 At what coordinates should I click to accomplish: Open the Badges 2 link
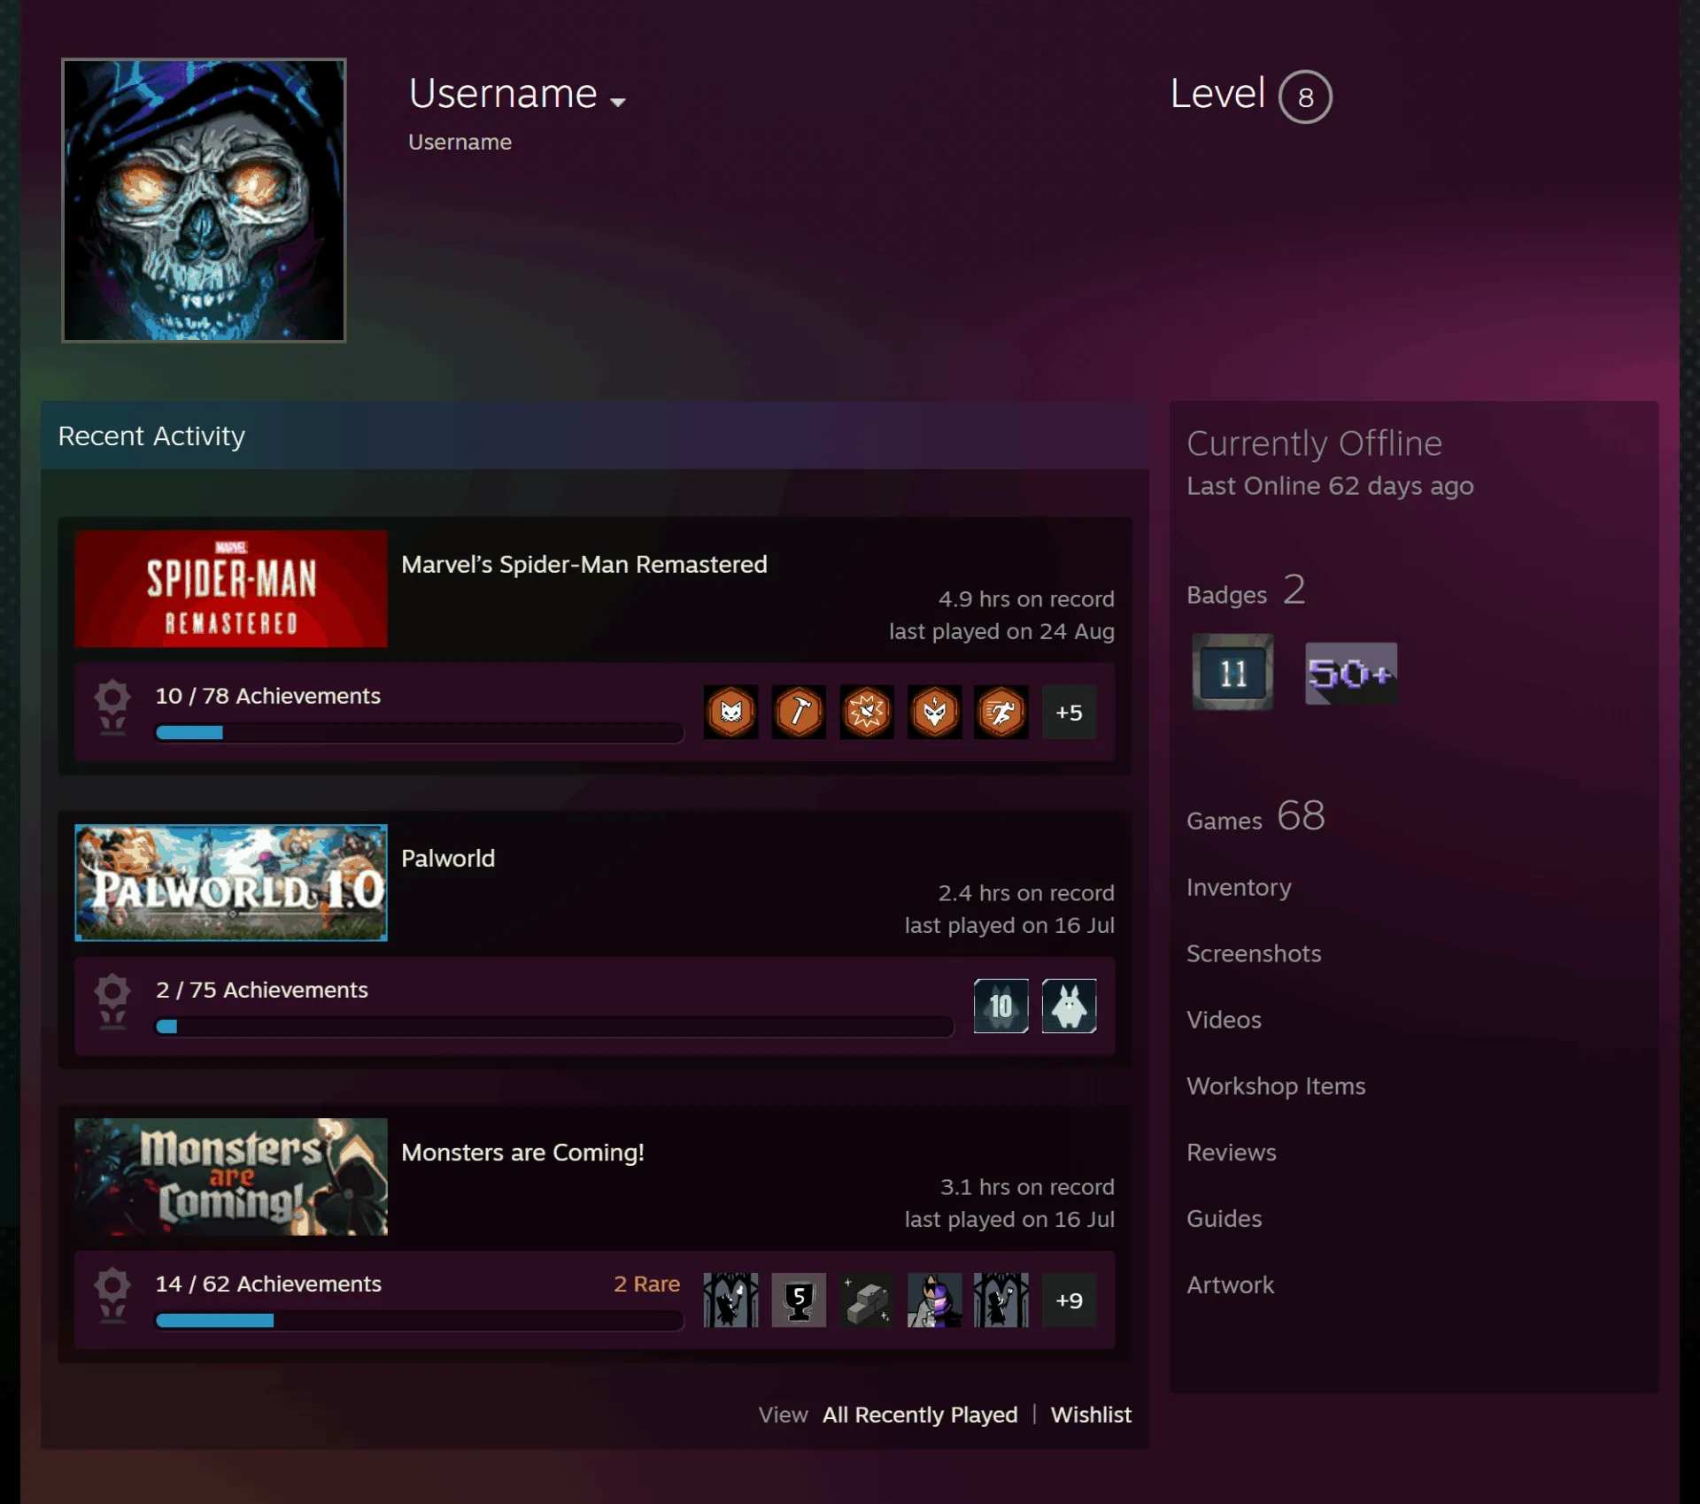coord(1246,590)
